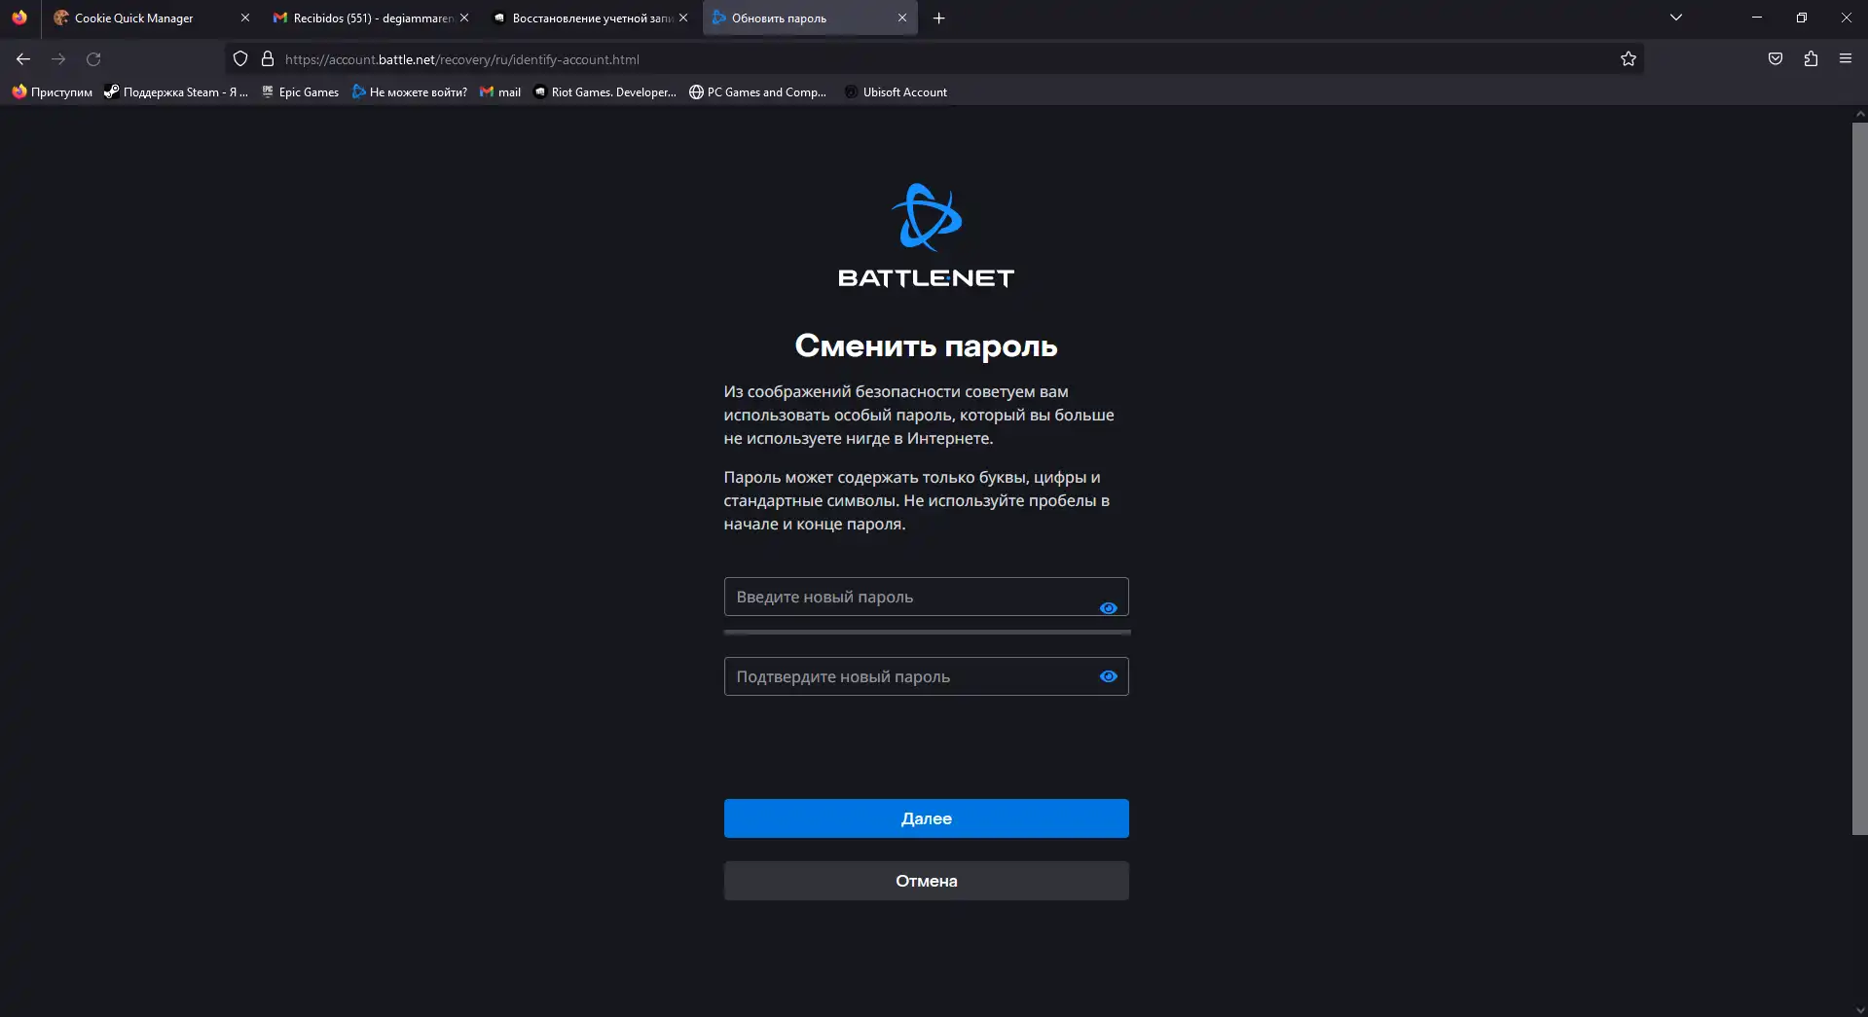Screen dimensions: 1868x1017
Task: Open the Поддержка Steam bookmark
Action: pos(176,92)
